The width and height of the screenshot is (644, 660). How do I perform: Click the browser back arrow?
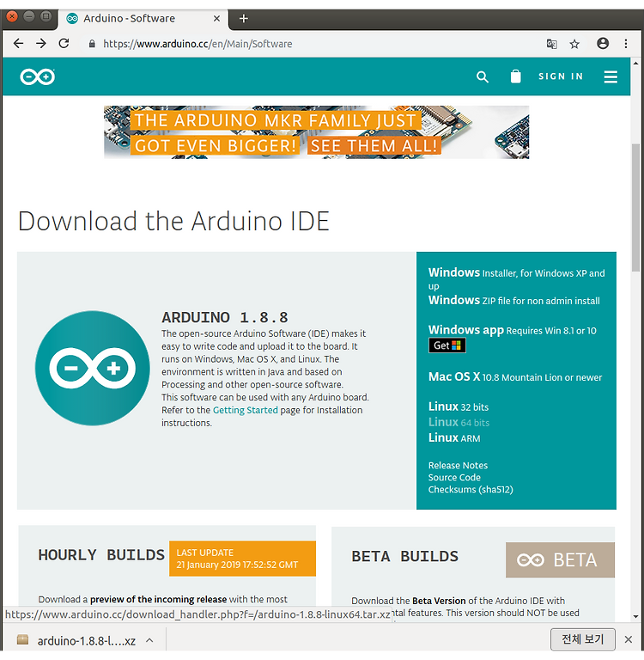click(x=19, y=43)
